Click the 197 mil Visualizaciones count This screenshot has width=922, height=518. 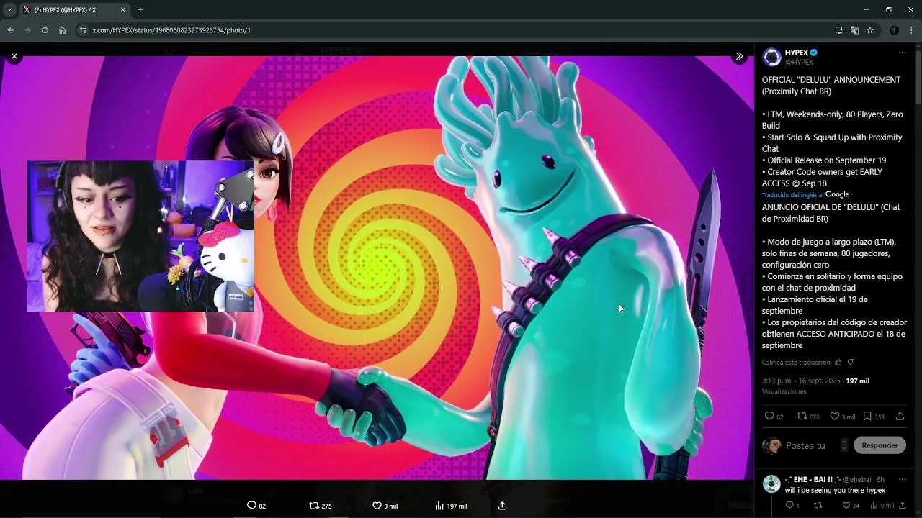click(x=815, y=386)
